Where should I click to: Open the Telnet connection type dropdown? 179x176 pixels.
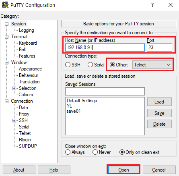click(x=152, y=65)
